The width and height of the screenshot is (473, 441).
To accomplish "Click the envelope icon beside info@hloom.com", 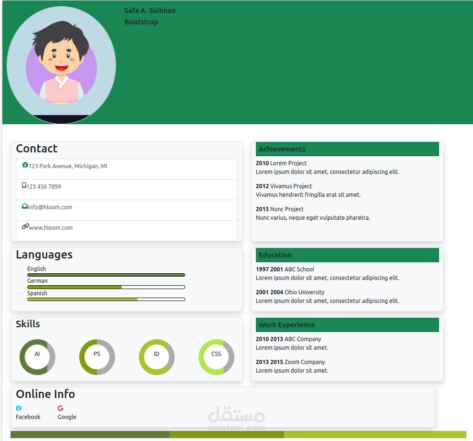I will (24, 206).
